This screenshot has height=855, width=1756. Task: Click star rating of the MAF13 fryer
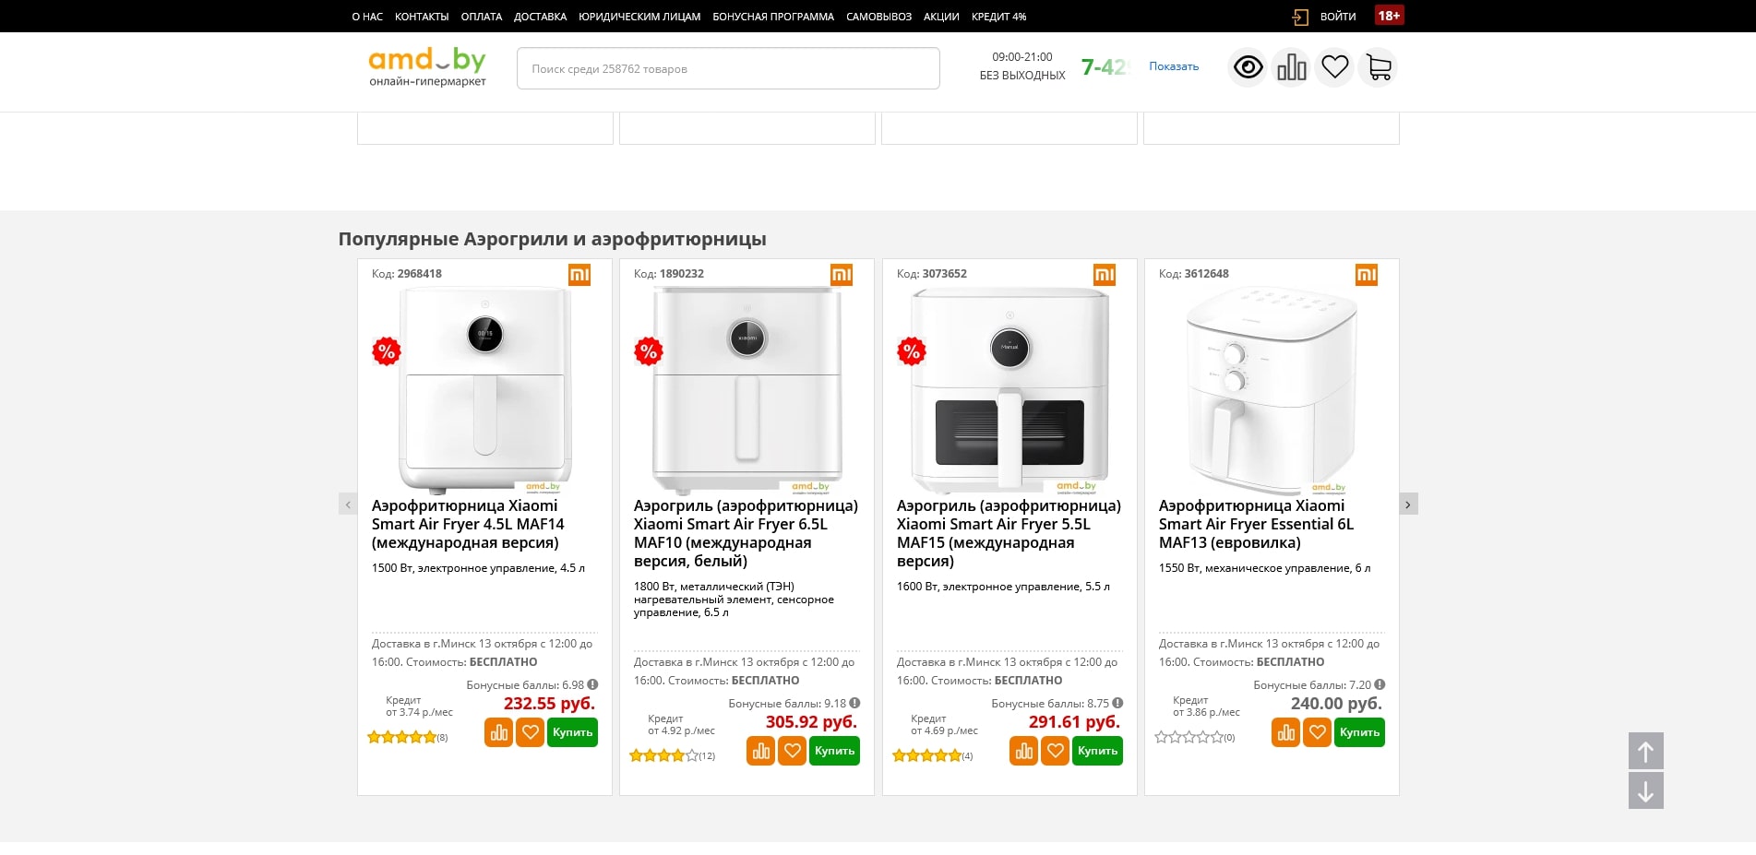click(x=1189, y=737)
